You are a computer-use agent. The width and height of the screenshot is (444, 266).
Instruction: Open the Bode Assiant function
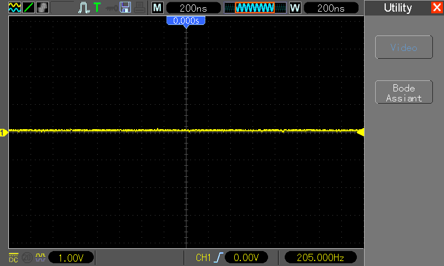tap(404, 92)
